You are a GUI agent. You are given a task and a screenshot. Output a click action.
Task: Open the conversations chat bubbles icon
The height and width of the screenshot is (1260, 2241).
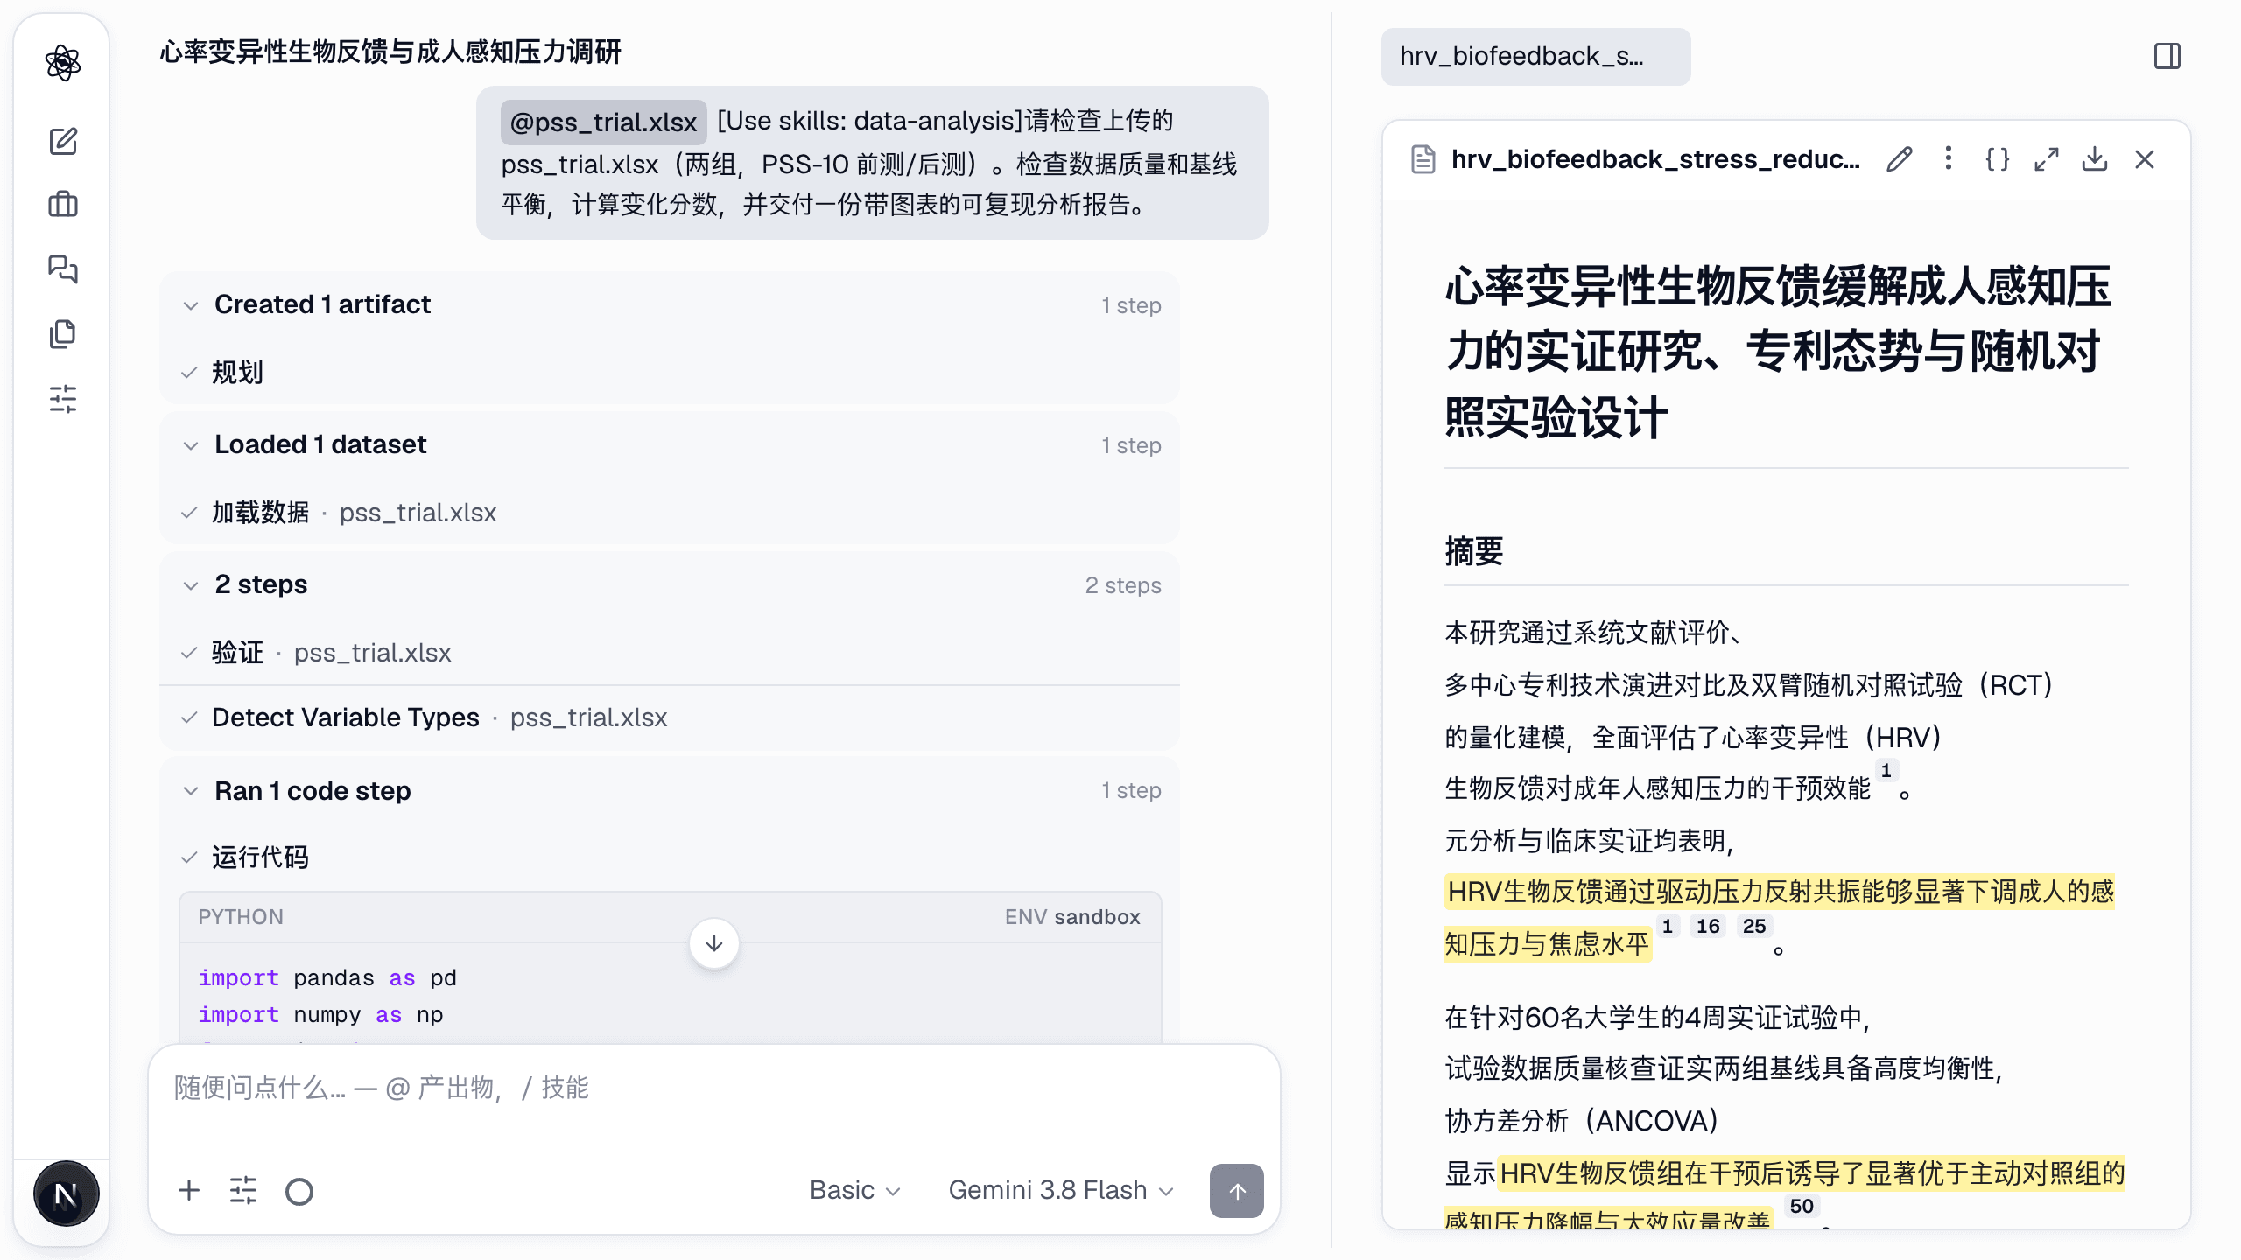coord(63,269)
